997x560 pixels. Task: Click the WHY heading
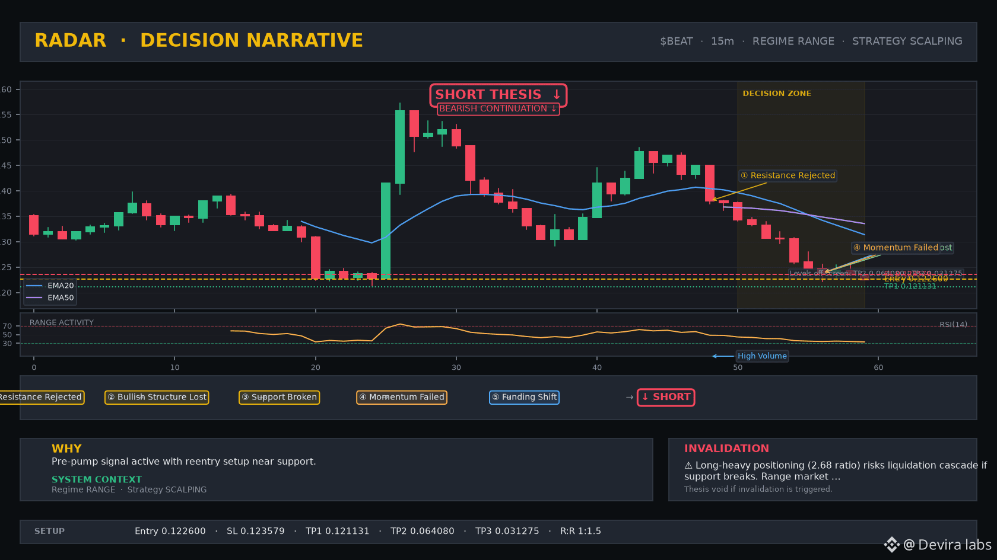pos(66,449)
